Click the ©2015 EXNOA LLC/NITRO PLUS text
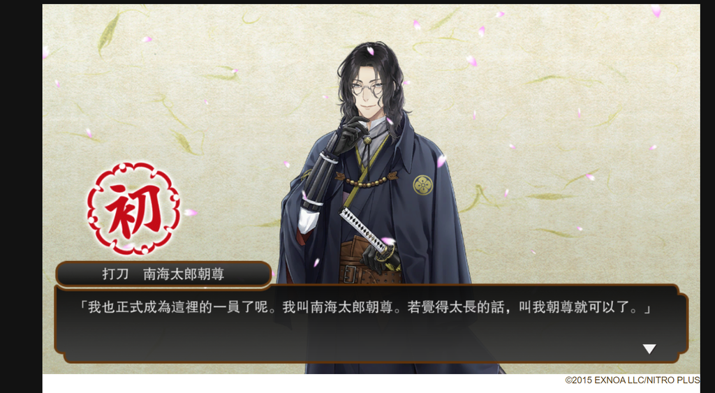 pyautogui.click(x=633, y=380)
